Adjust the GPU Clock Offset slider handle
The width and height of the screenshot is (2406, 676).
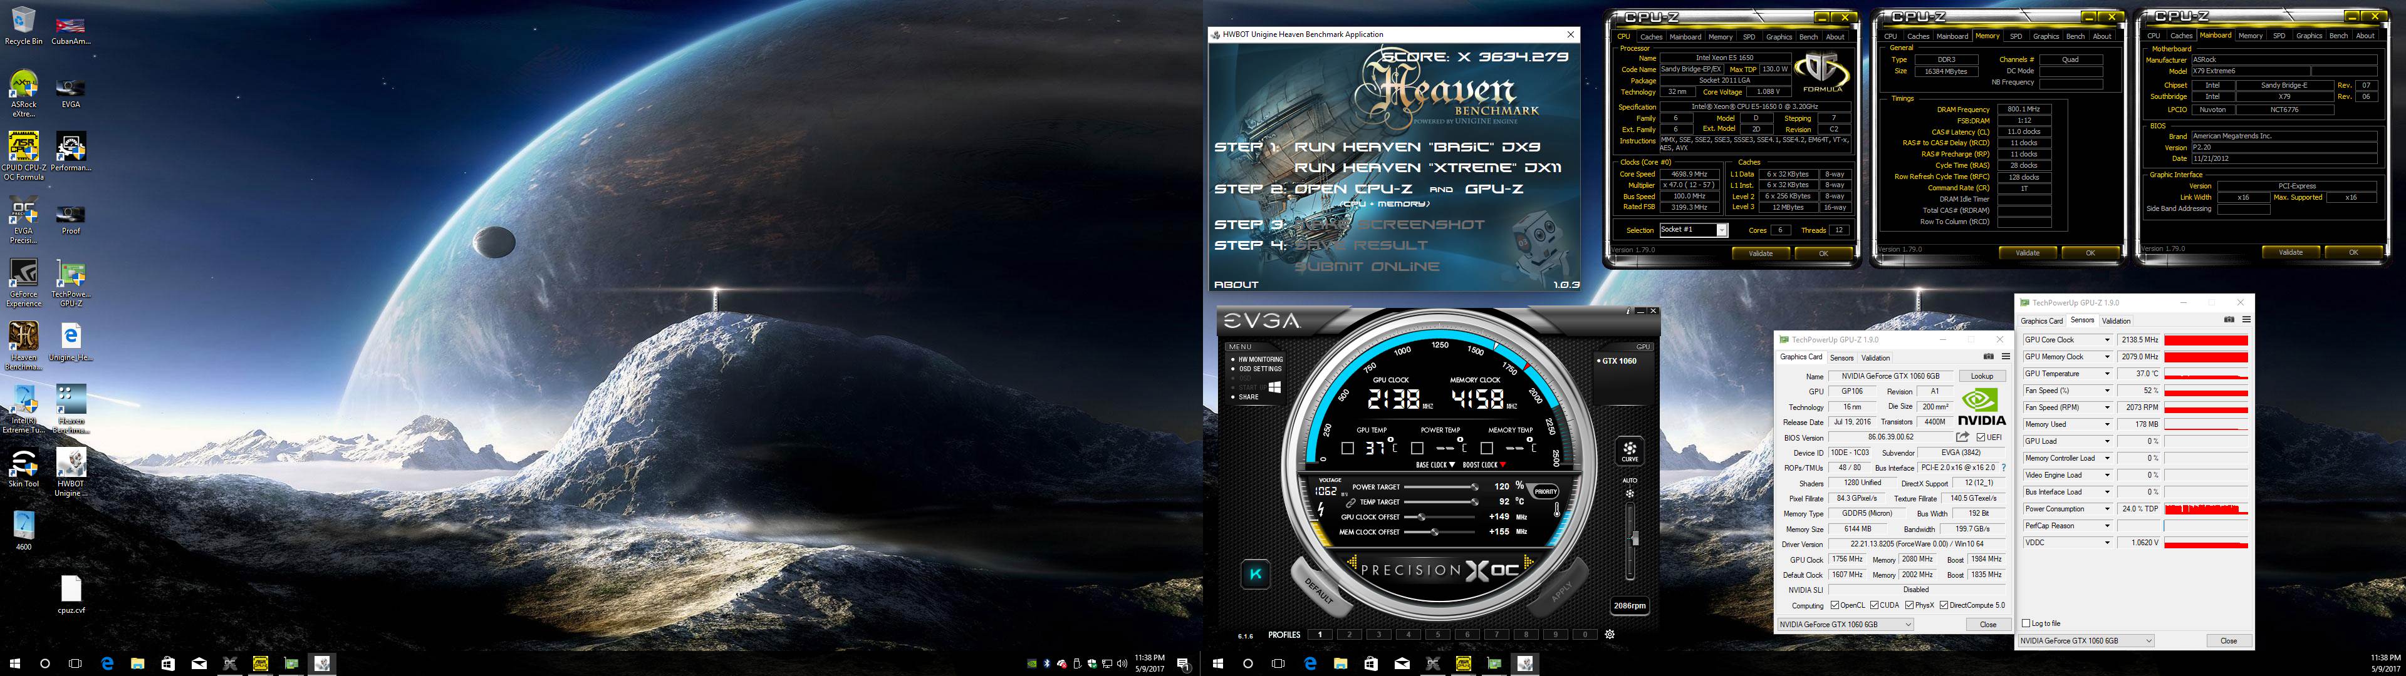[x=1422, y=516]
